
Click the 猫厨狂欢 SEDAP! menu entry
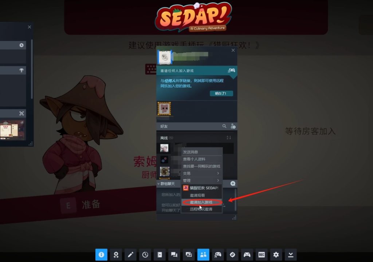pos(202,188)
